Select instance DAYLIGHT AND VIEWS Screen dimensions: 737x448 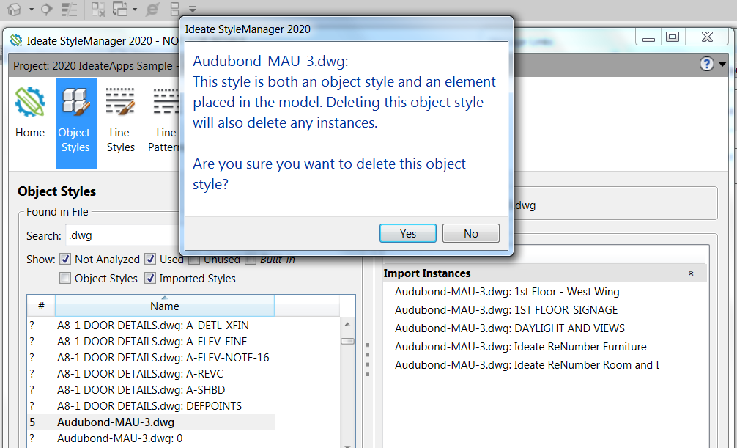509,328
